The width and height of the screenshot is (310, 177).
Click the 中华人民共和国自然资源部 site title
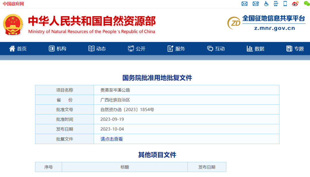pyautogui.click(x=92, y=22)
